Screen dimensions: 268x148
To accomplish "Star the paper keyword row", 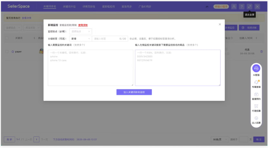I will (x=13, y=52).
